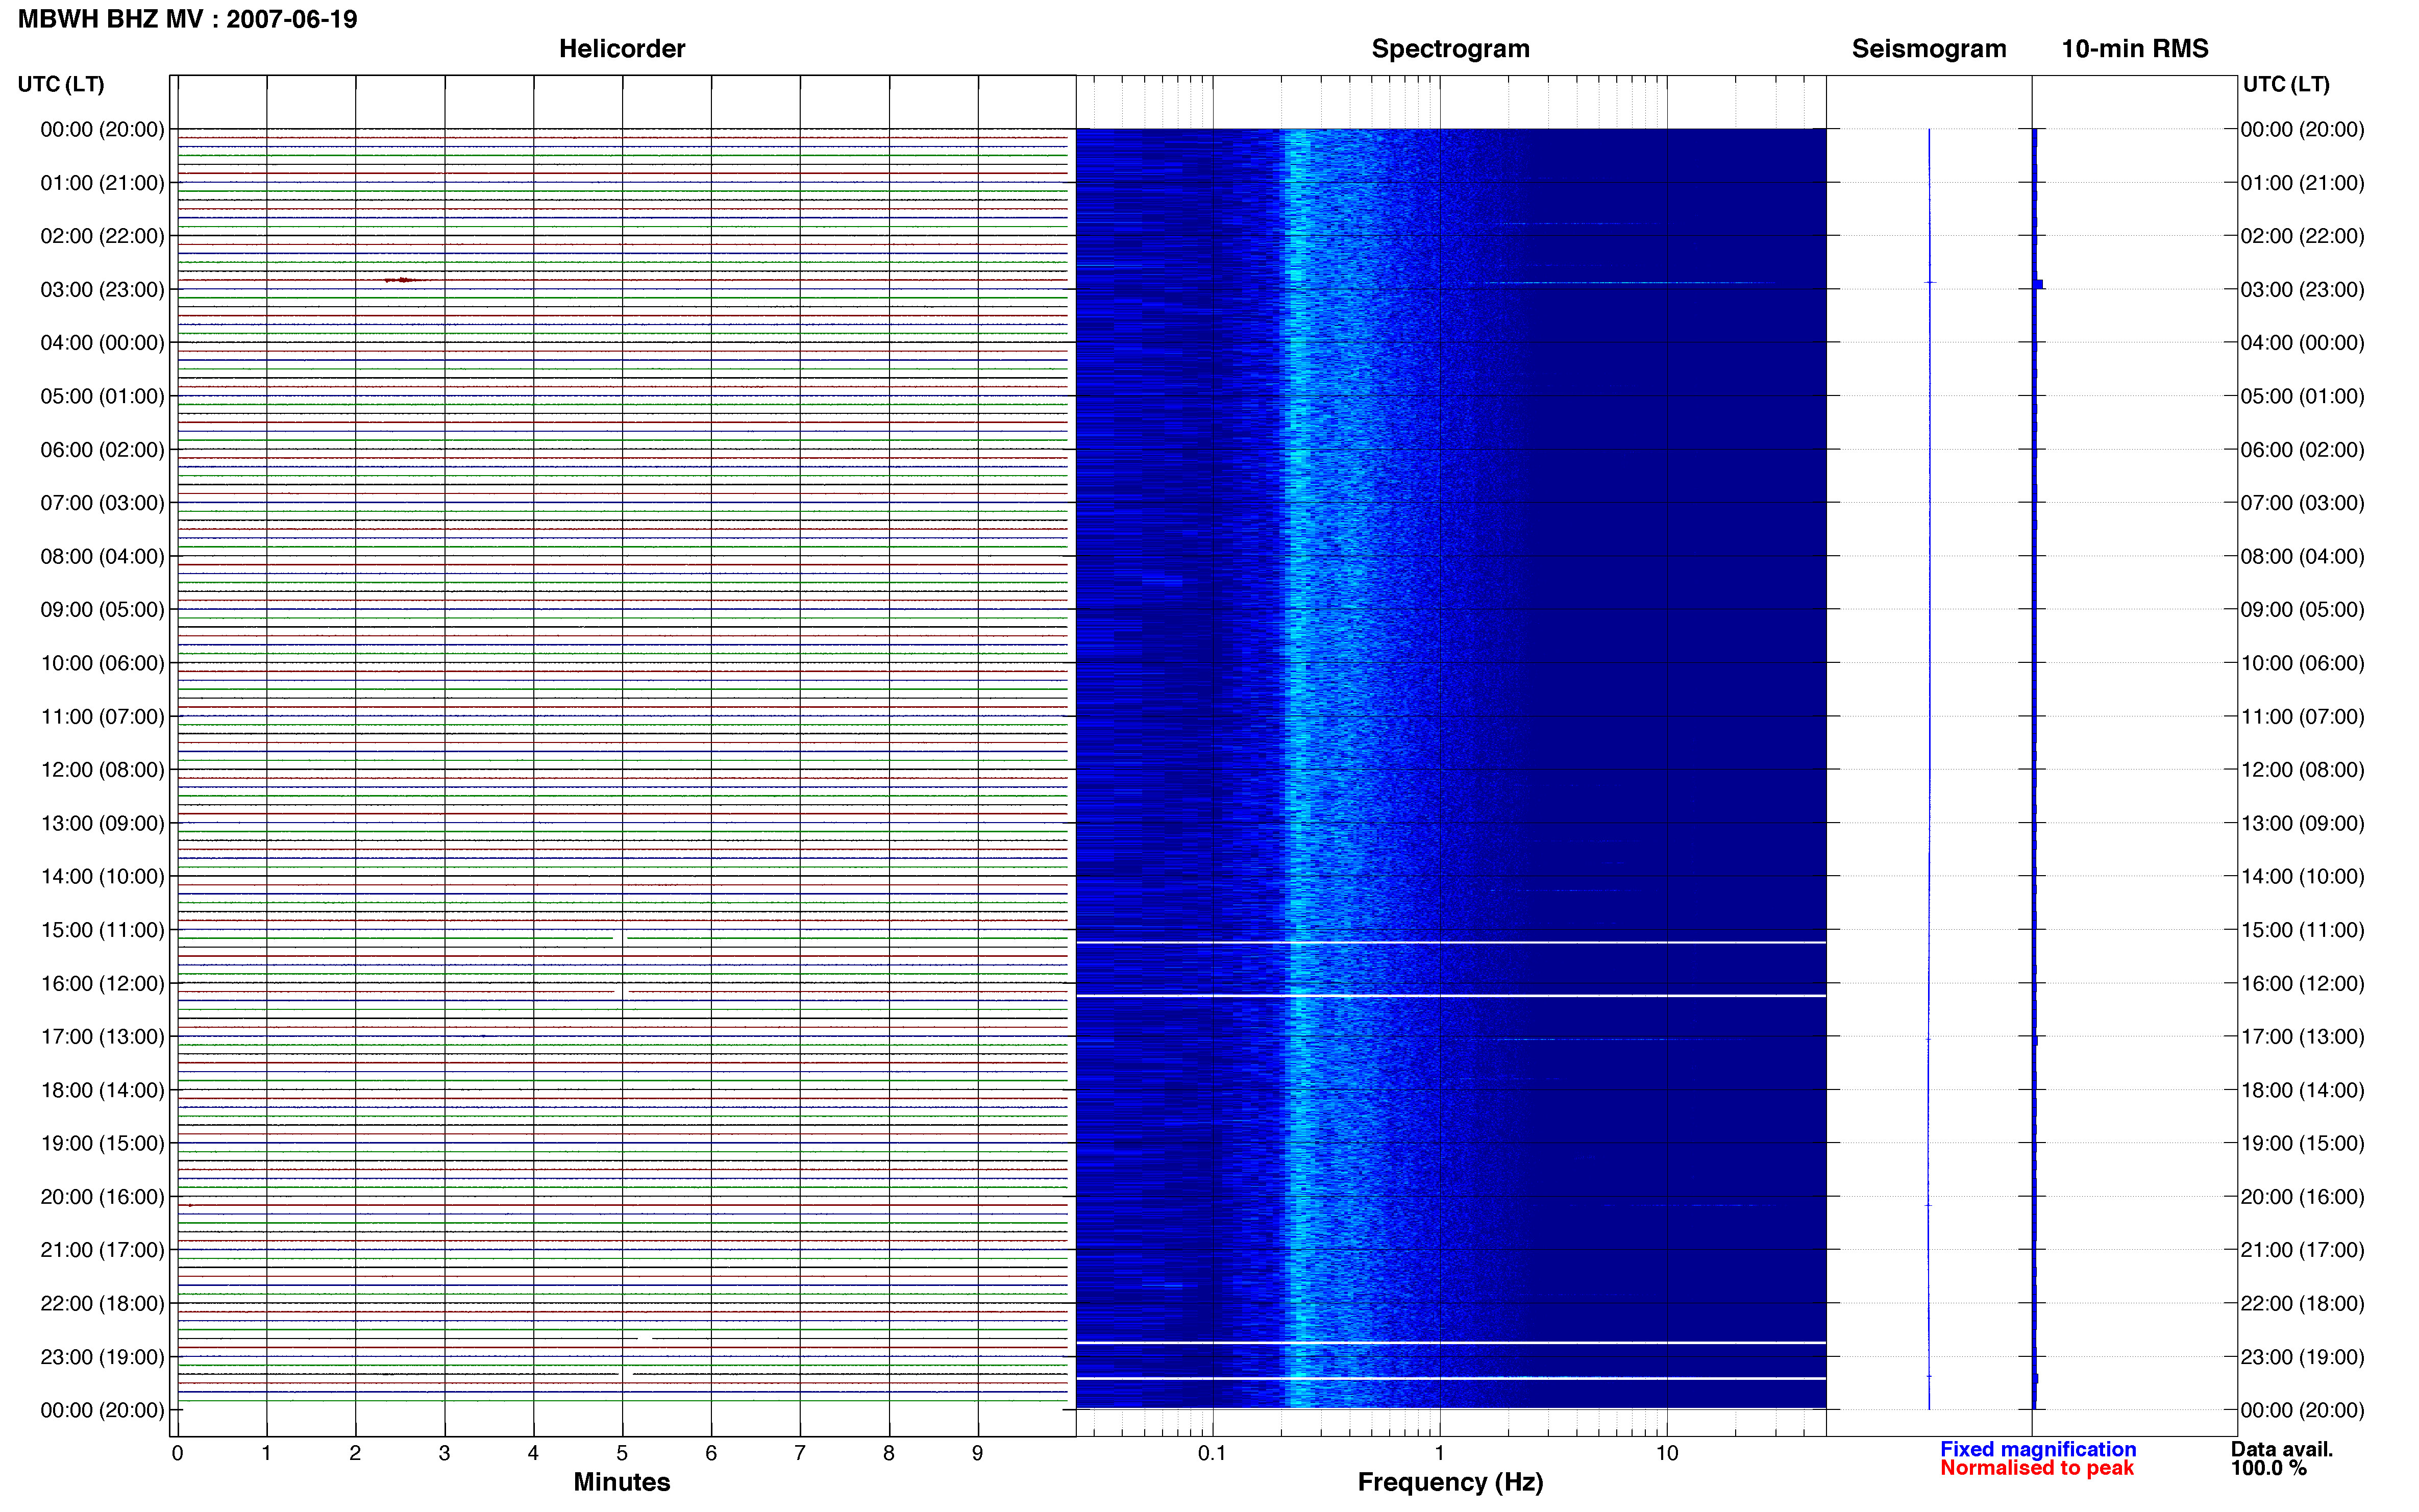Click minute 5 tick label on the helicorder axis
The width and height of the screenshot is (2419, 1512).
click(622, 1453)
